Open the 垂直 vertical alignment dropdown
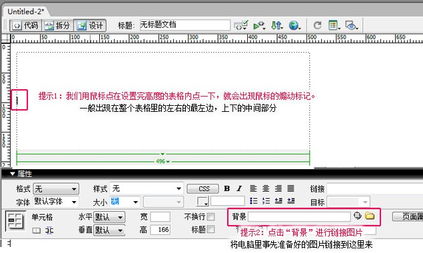The width and height of the screenshot is (423, 253). (109, 230)
